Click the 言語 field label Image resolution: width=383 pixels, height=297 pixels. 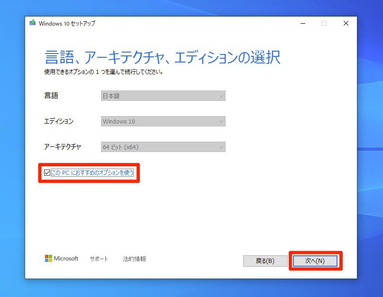coord(51,95)
